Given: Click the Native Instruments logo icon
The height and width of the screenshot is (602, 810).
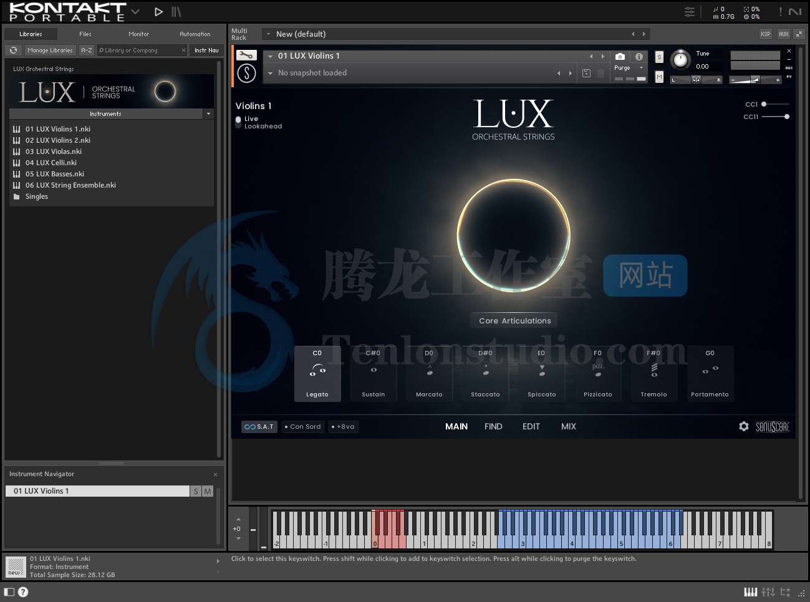Looking at the screenshot, I should pos(795,12).
